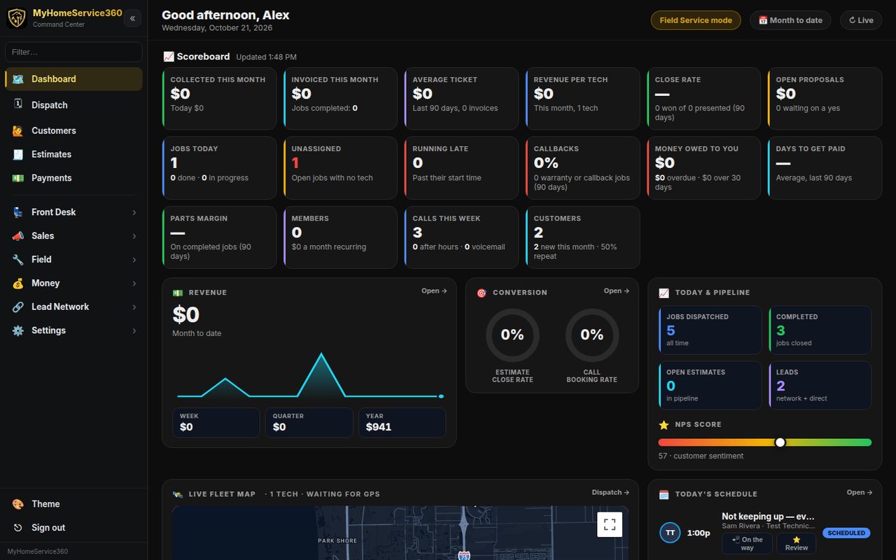Expand the Money menu chevron
The height and width of the screenshot is (560, 896).
click(x=134, y=283)
